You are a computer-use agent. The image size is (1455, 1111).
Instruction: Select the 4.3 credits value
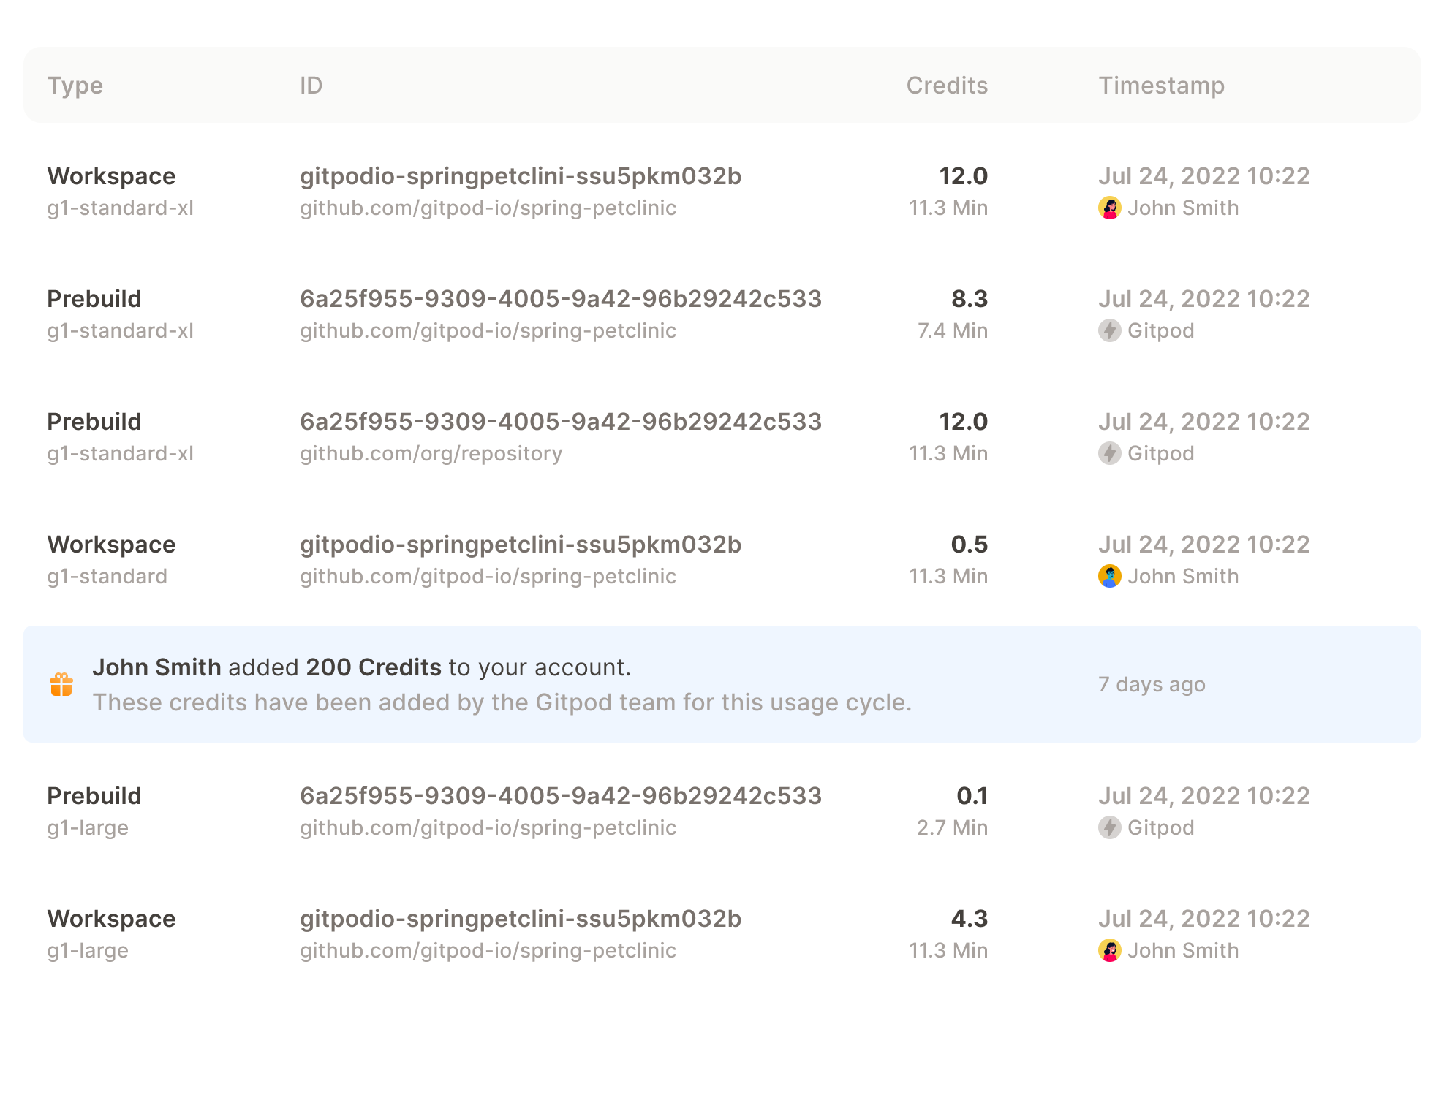(970, 919)
